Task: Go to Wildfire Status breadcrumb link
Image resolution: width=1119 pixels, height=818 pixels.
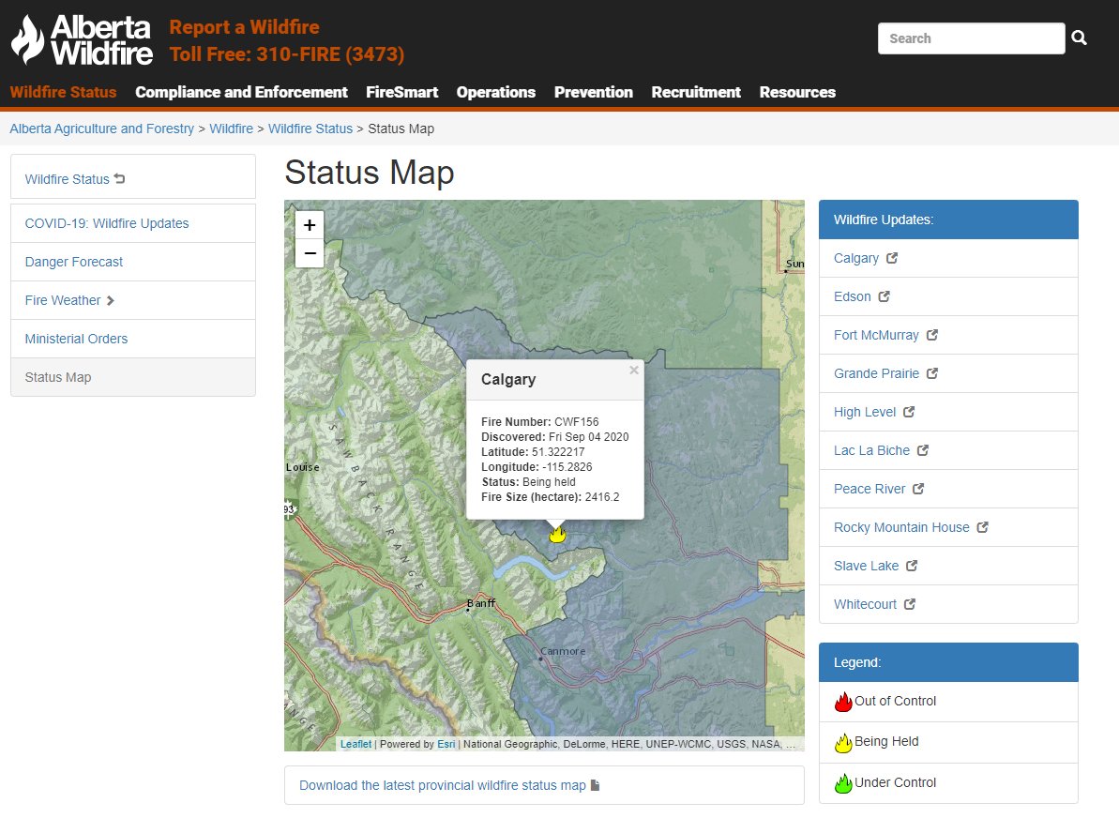Action: [x=310, y=129]
